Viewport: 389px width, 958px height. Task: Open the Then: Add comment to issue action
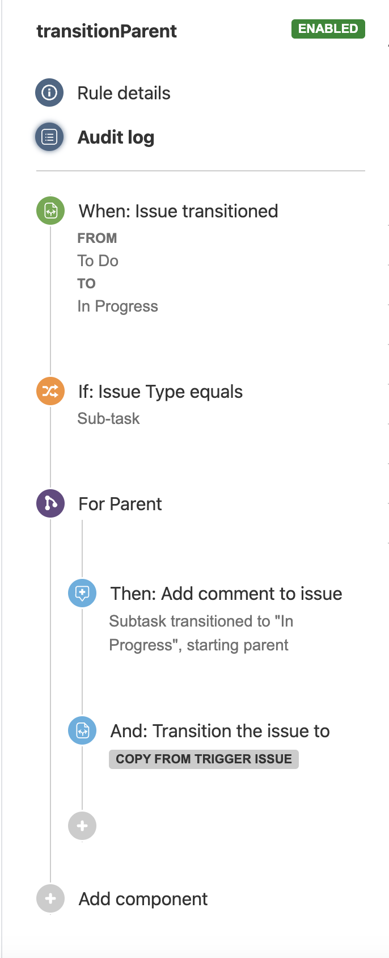point(226,594)
